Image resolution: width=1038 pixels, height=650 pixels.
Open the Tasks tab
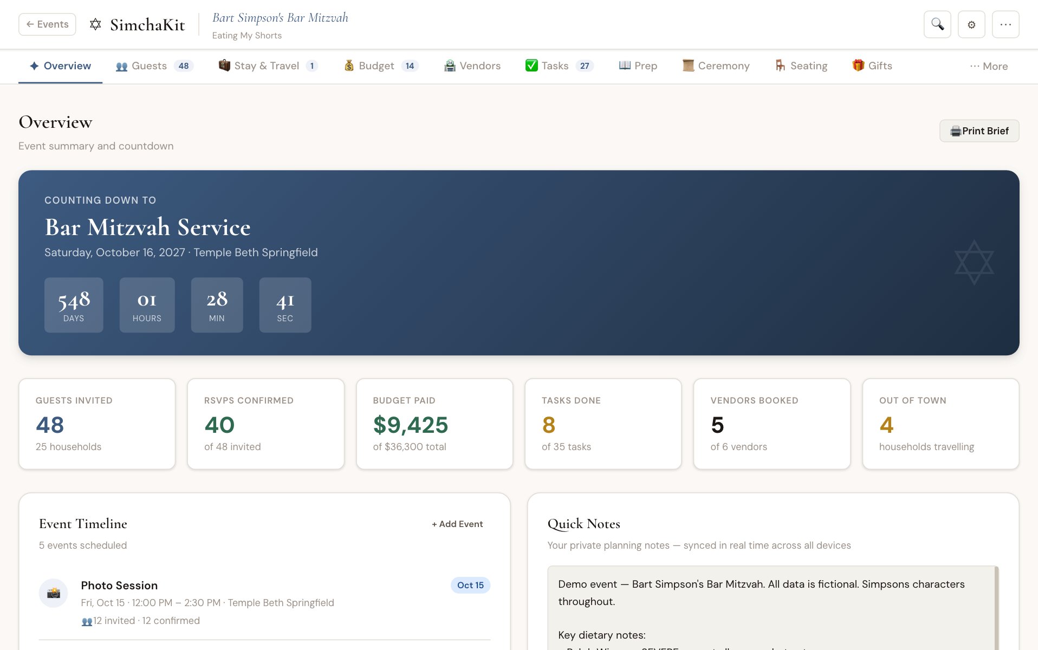click(x=560, y=66)
